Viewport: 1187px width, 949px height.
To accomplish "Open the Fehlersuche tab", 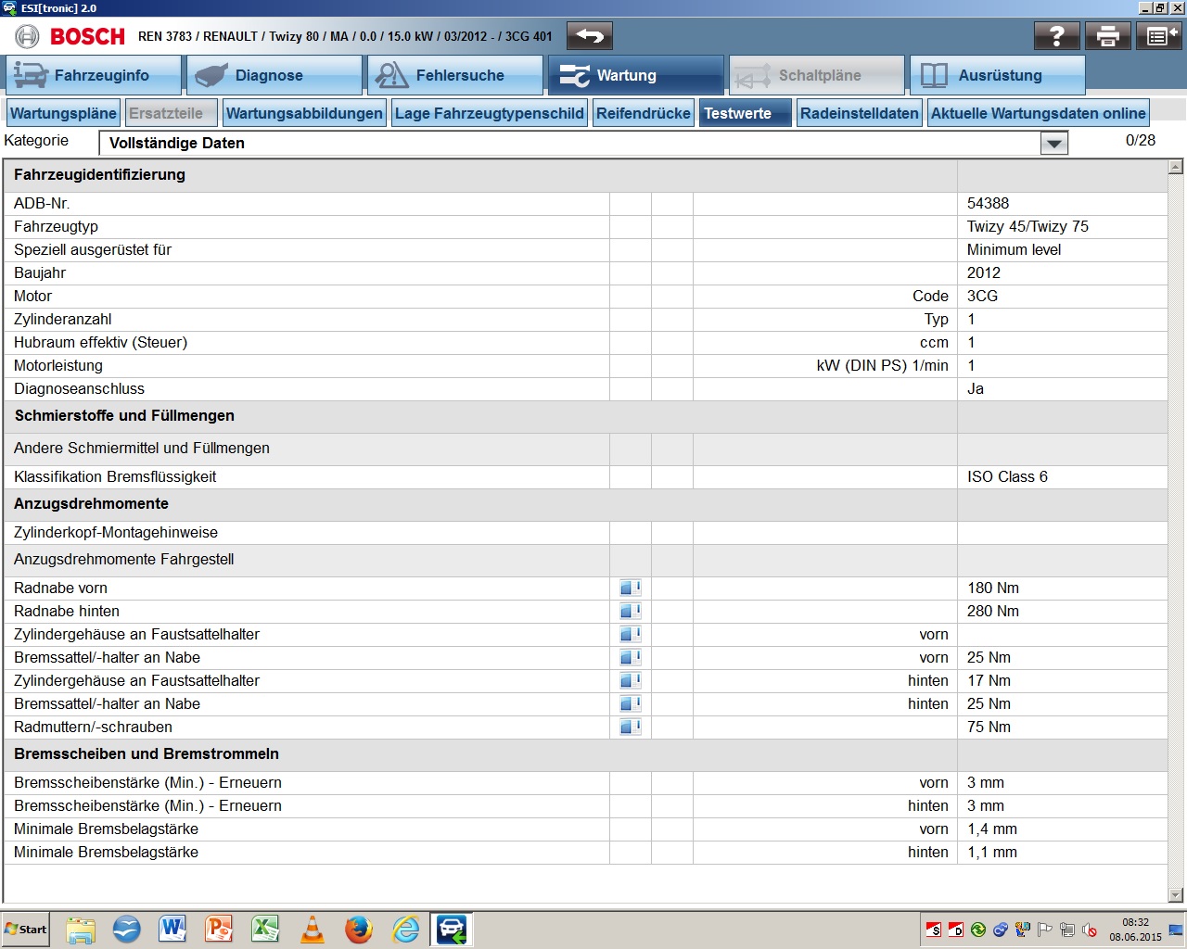I will click(454, 75).
